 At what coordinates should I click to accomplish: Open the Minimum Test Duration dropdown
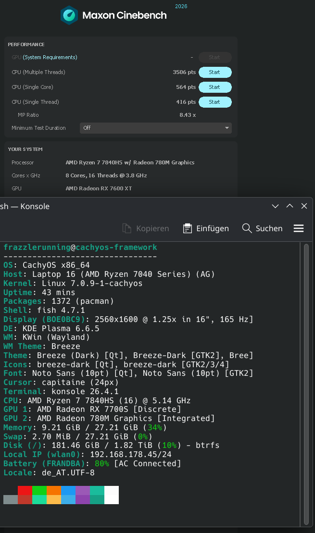tap(155, 128)
